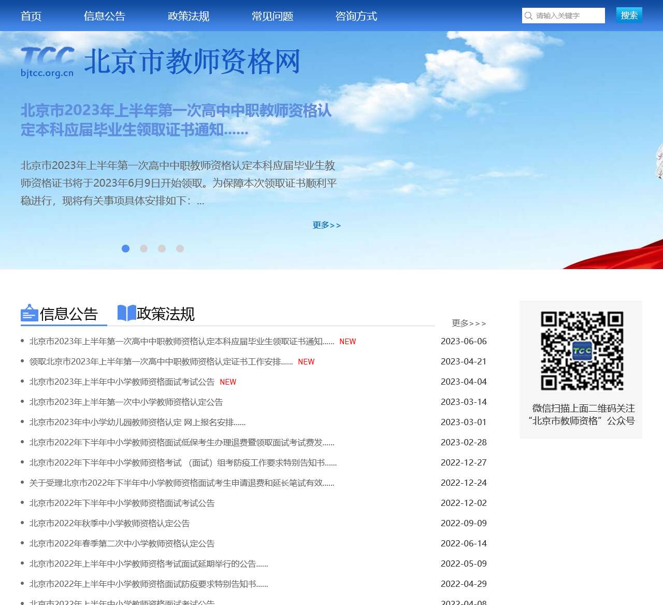Open the 更多>> link in the banner

click(326, 224)
